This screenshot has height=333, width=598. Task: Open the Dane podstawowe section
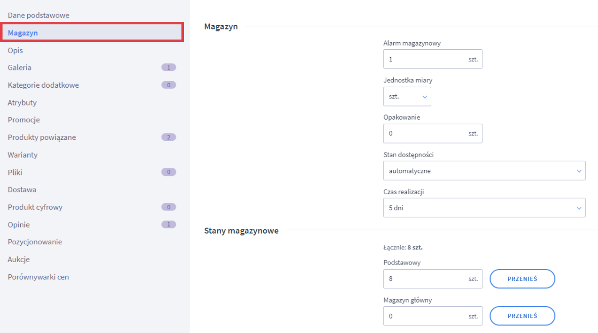click(x=39, y=15)
